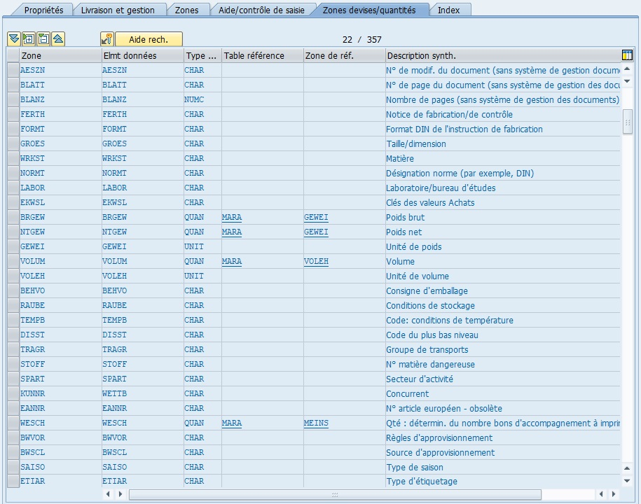
Task: Switch to the Propriétés tab
Action: [43, 10]
